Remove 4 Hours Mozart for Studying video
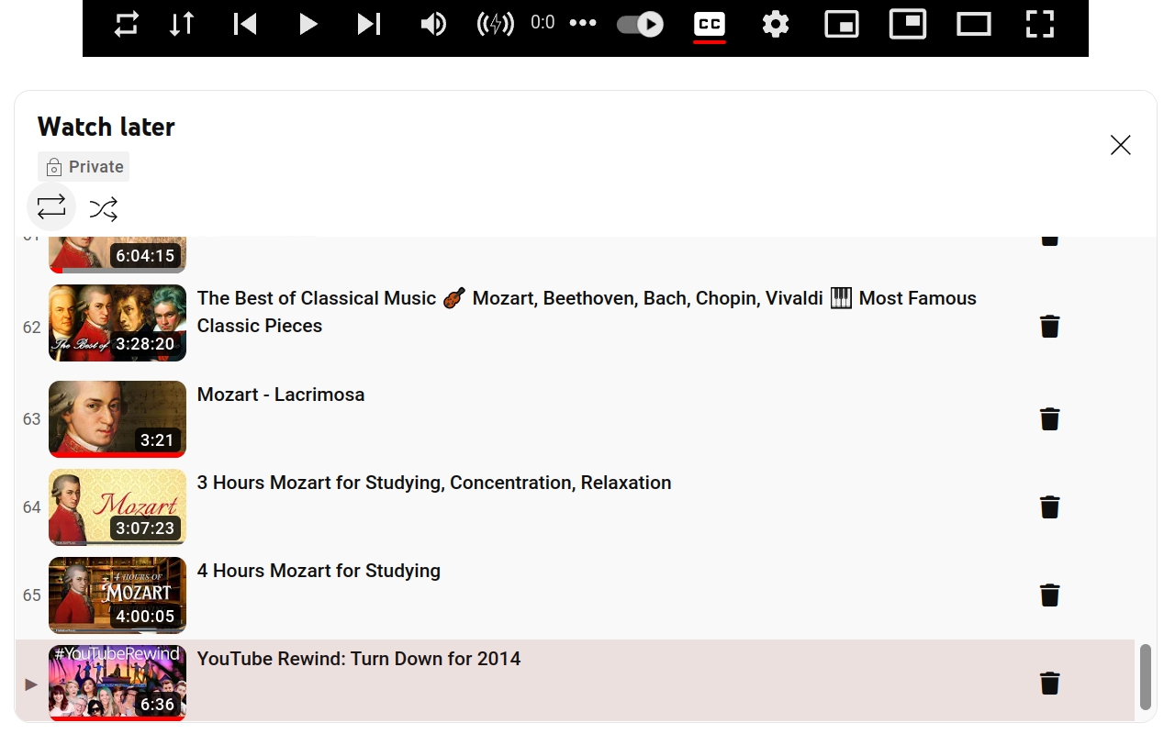The width and height of the screenshot is (1175, 734). coord(1050,595)
